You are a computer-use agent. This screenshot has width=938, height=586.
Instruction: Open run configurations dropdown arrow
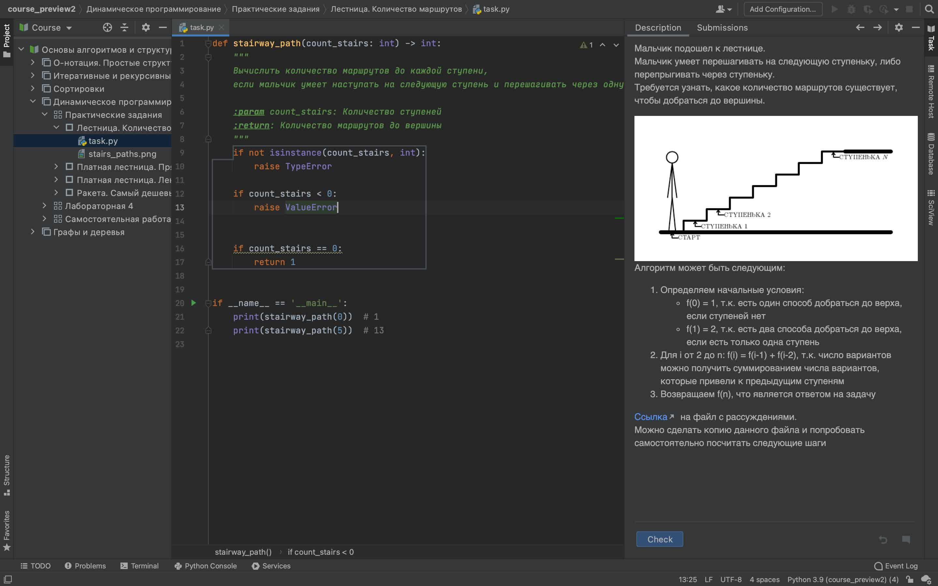(x=896, y=9)
